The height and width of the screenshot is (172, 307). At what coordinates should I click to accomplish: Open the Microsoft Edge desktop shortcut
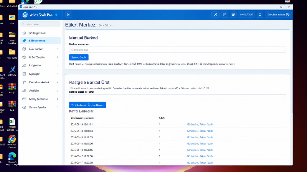[12, 159]
